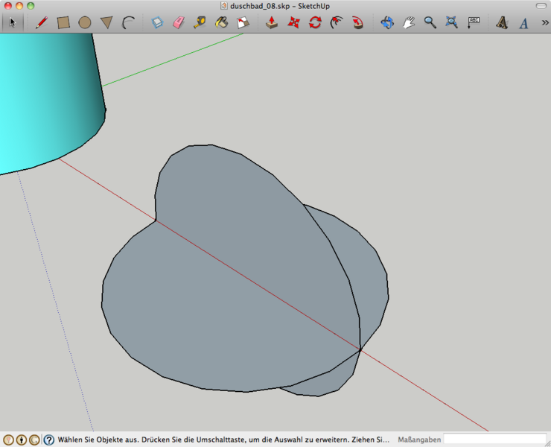The height and width of the screenshot is (447, 551).
Task: Choose the Rectangle drawing tool
Action: (63, 22)
